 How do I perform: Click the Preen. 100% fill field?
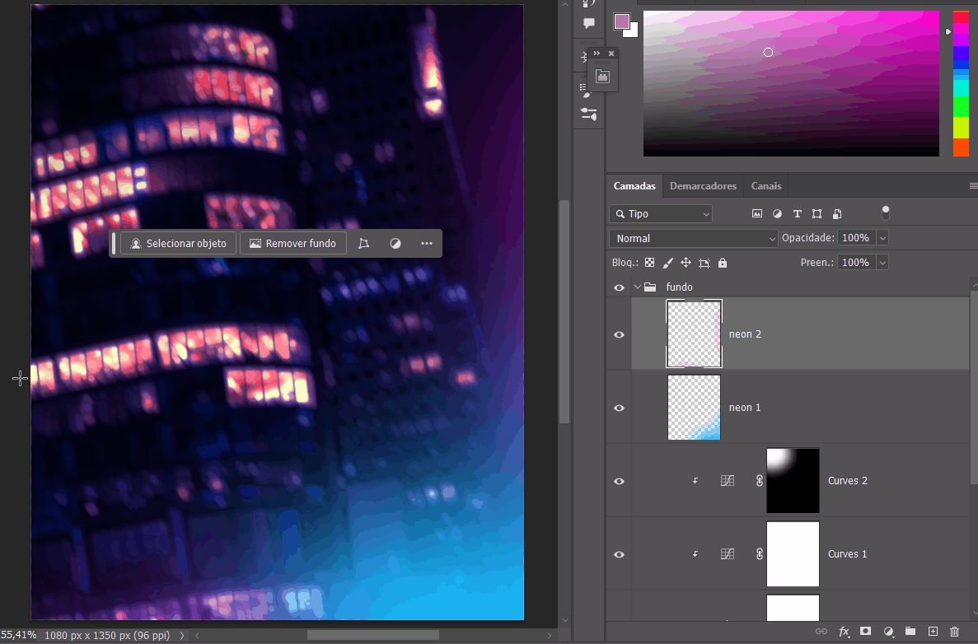[x=856, y=263]
